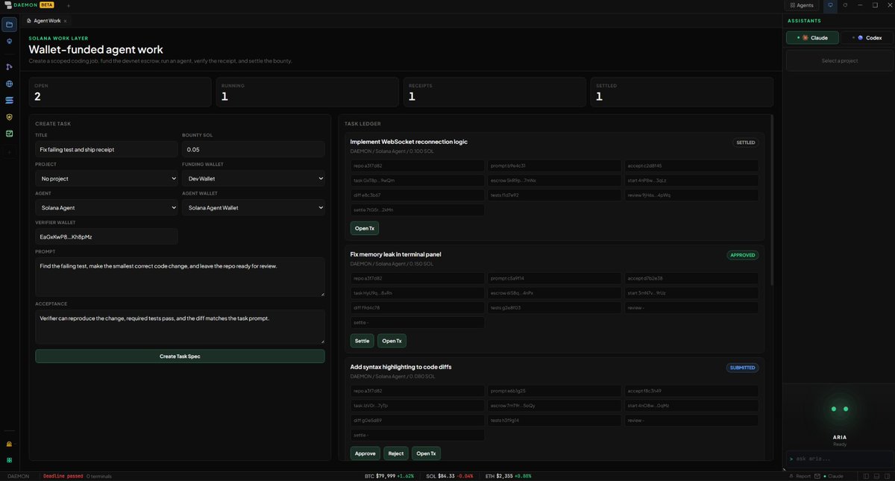The image size is (895, 481).
Task: Click the ask aria input box
Action: (x=839, y=458)
